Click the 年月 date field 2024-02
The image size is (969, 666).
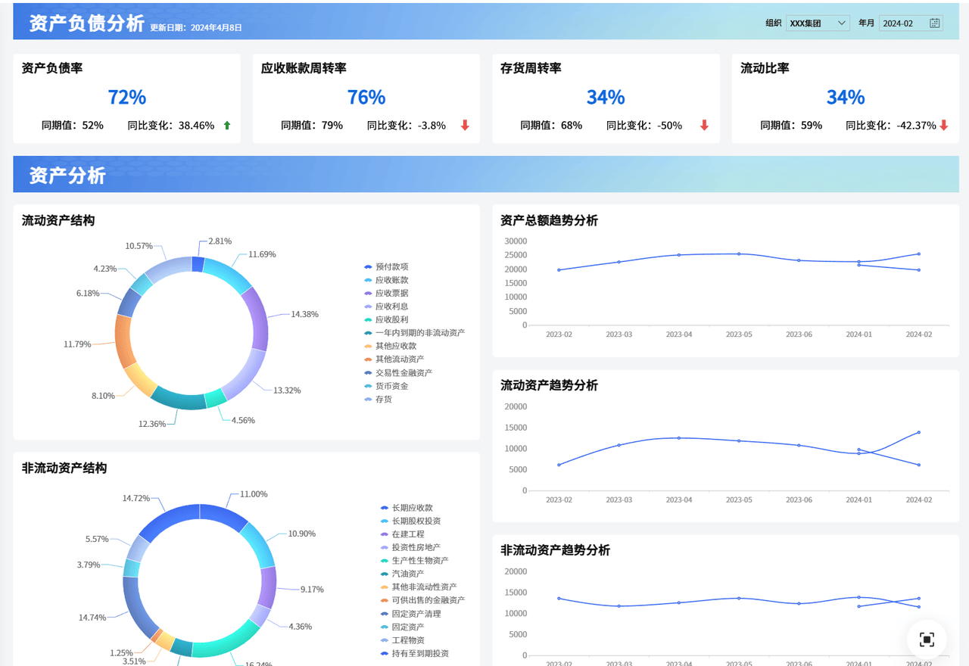[x=911, y=23]
